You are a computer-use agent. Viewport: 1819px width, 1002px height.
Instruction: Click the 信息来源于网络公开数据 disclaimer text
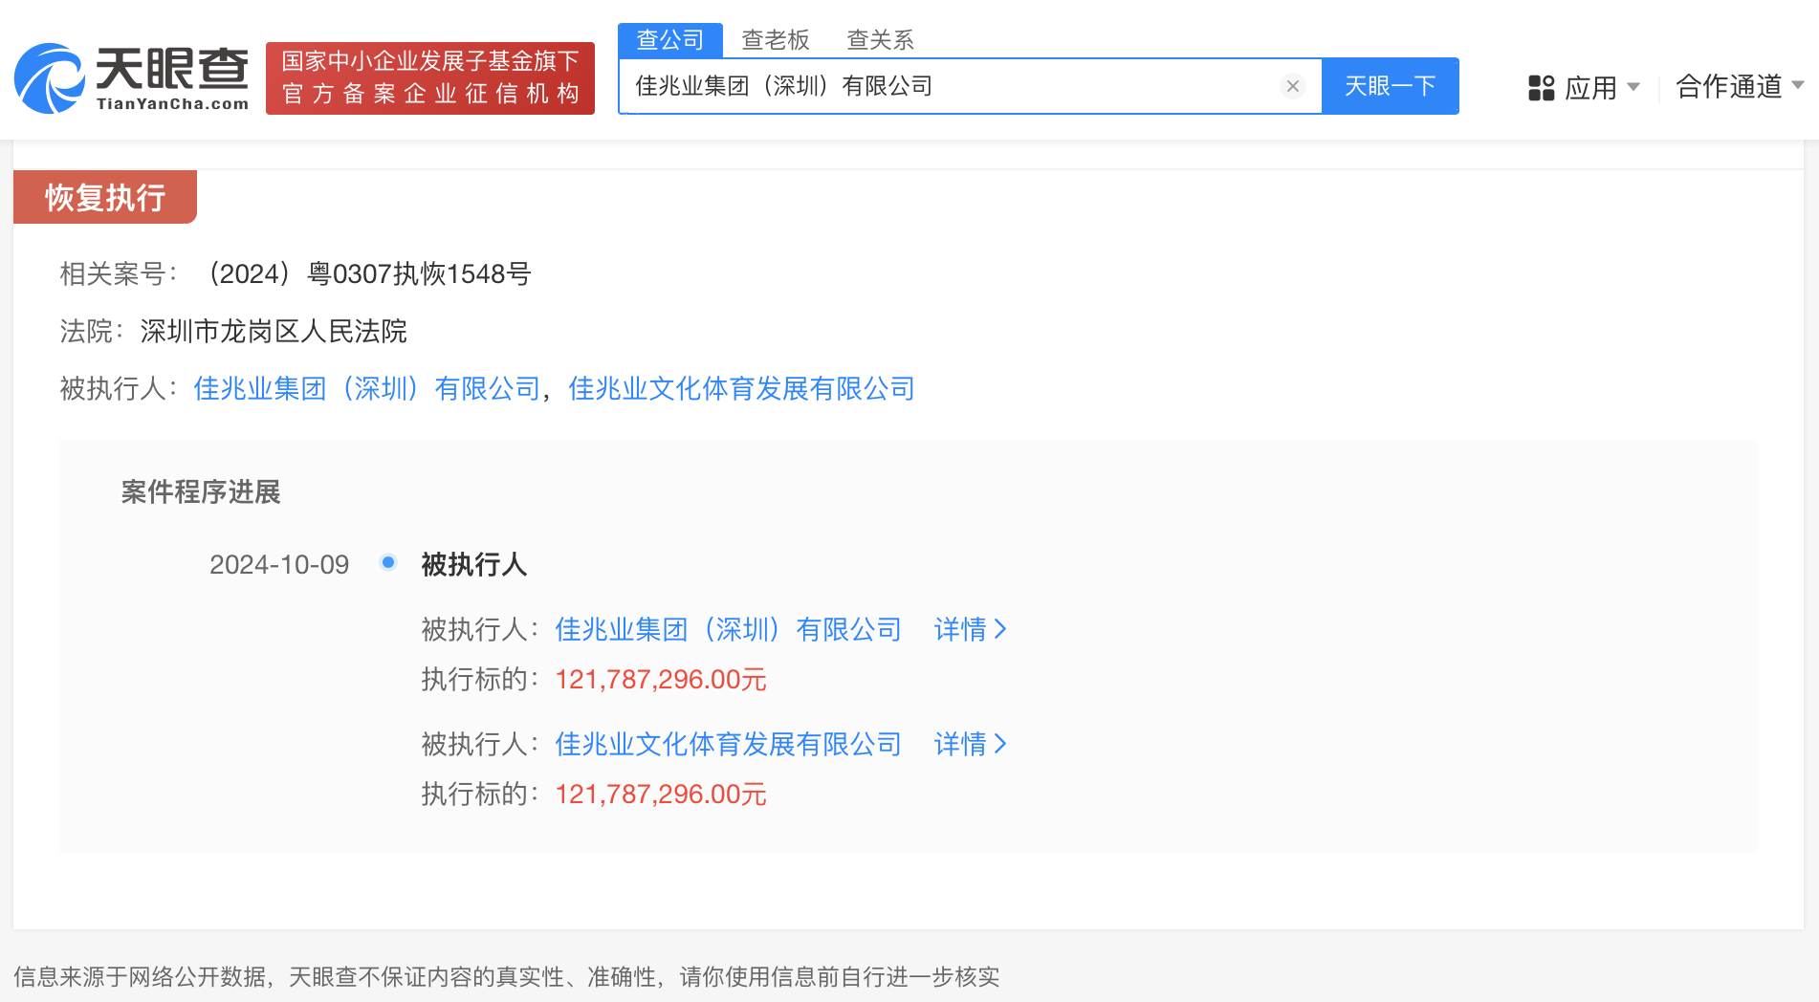coord(507,977)
